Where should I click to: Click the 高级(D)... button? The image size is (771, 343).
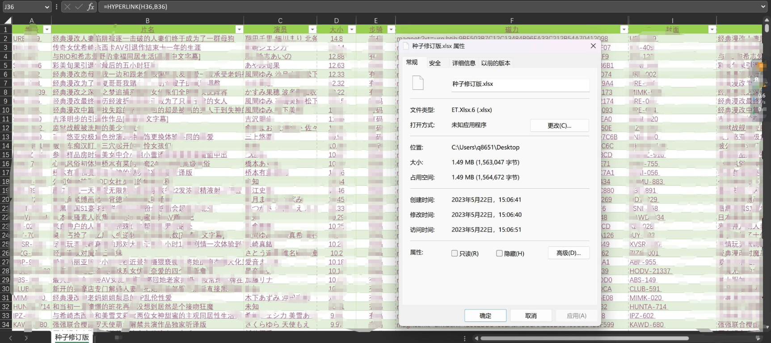click(569, 253)
